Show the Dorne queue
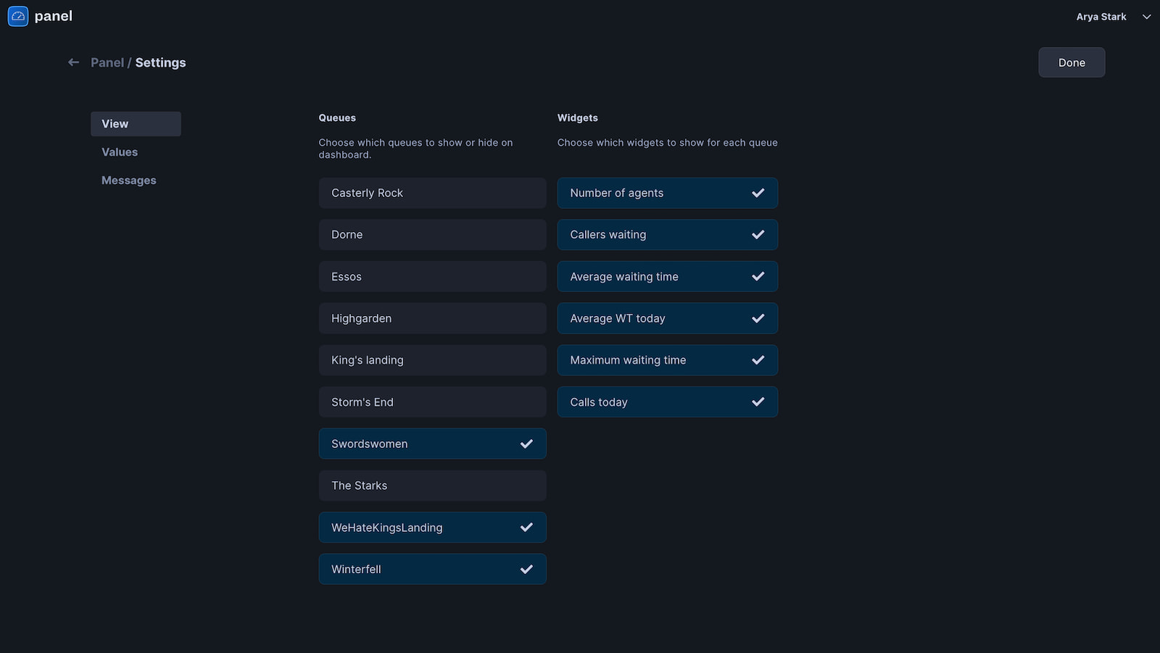1160x653 pixels. 432,235
